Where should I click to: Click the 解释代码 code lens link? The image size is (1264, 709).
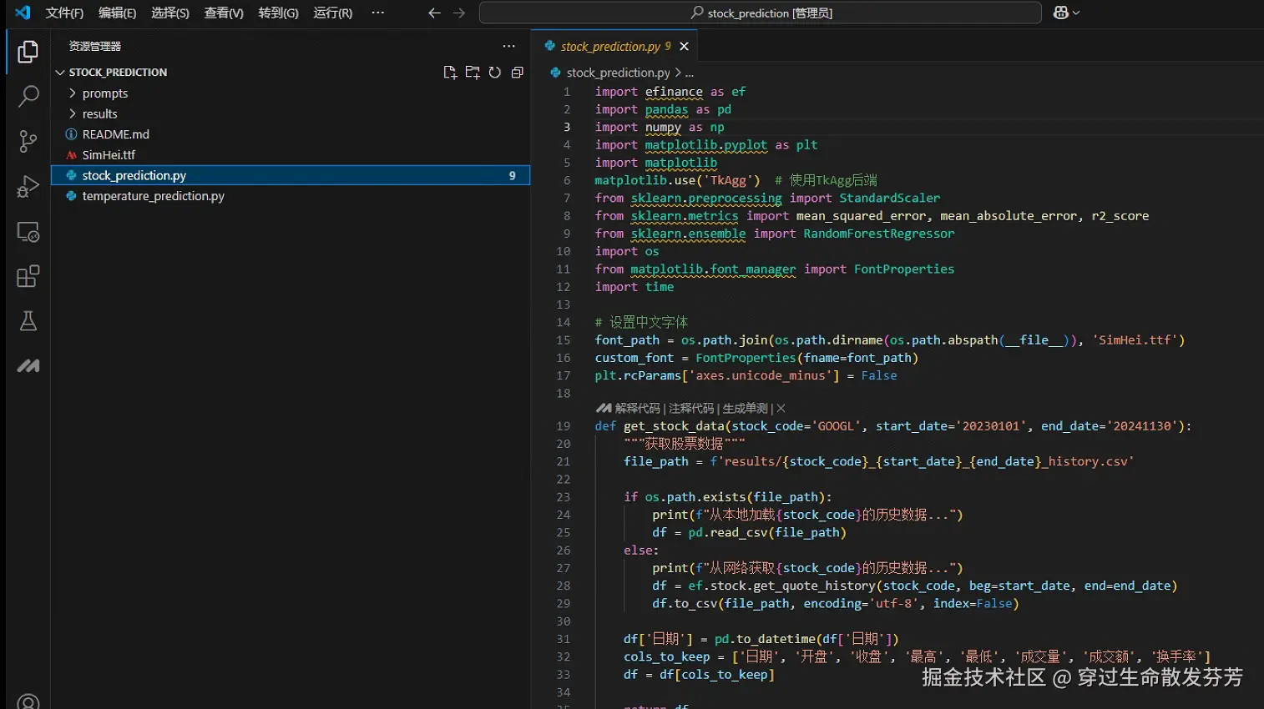pos(637,409)
